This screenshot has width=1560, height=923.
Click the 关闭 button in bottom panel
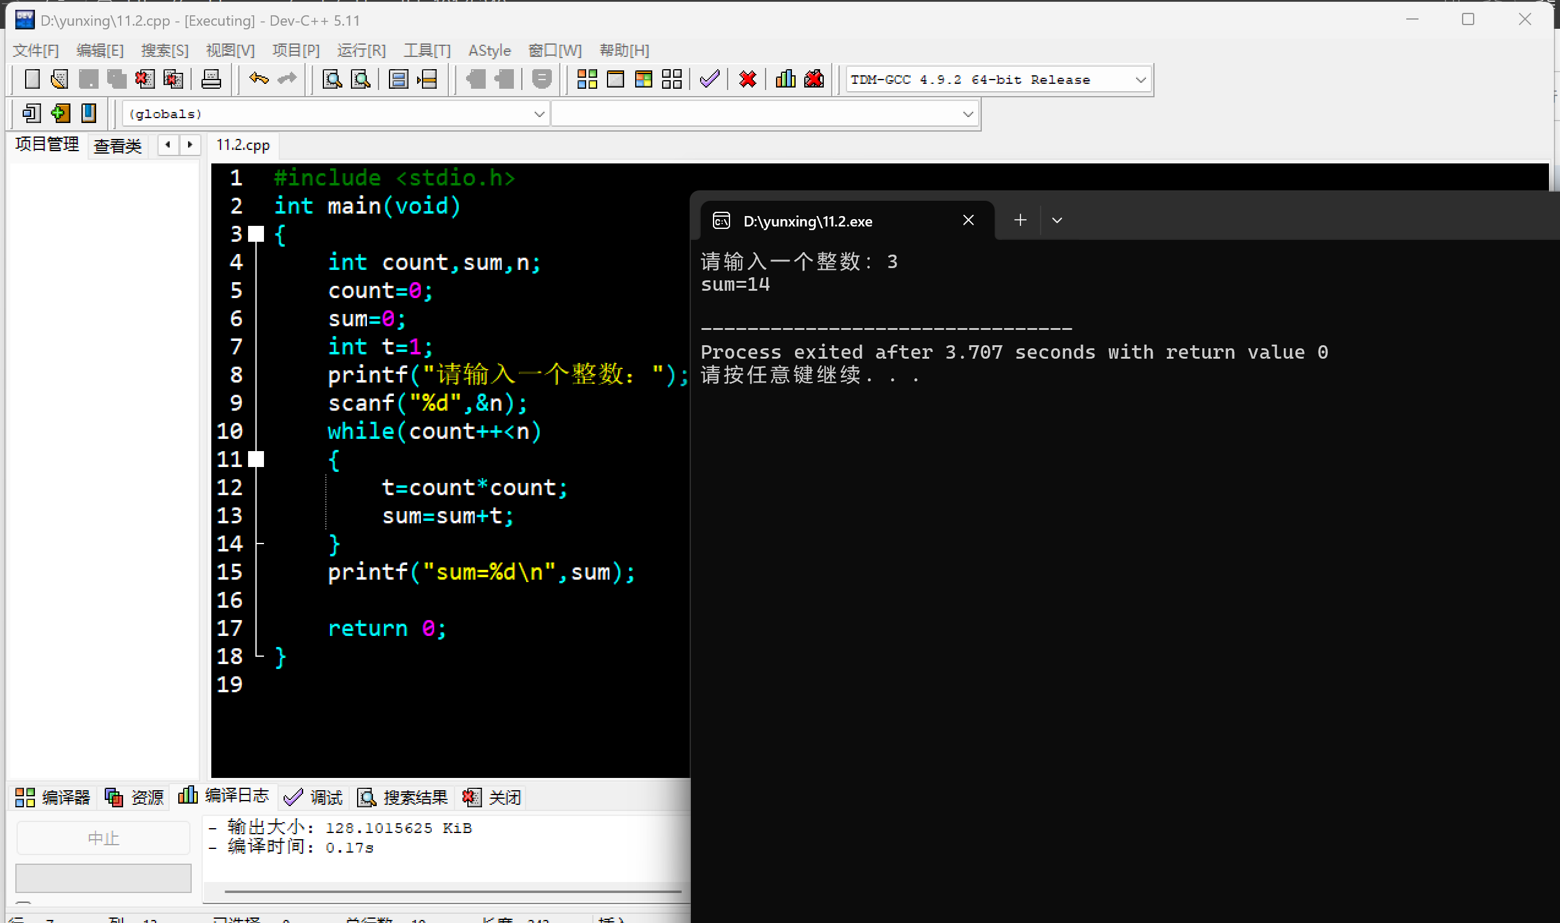[x=492, y=797]
